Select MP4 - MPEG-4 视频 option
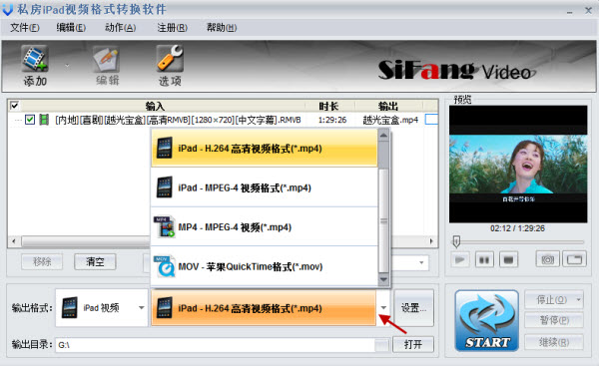This screenshot has width=599, height=366. (265, 227)
